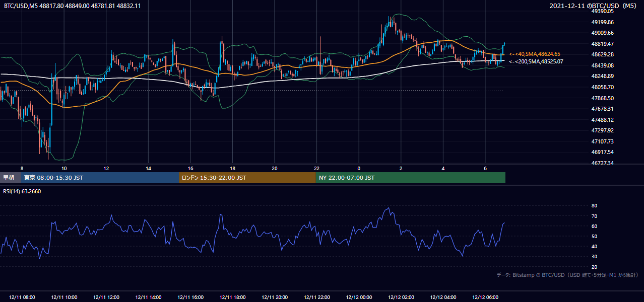The width and height of the screenshot is (644, 302).
Task: Select RSI scale value 60
Action: [x=594, y=226]
